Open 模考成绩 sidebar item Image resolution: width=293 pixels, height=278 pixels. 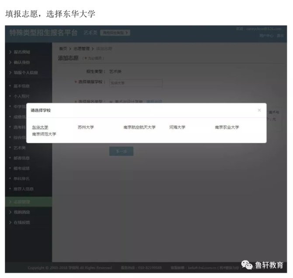(x=21, y=169)
